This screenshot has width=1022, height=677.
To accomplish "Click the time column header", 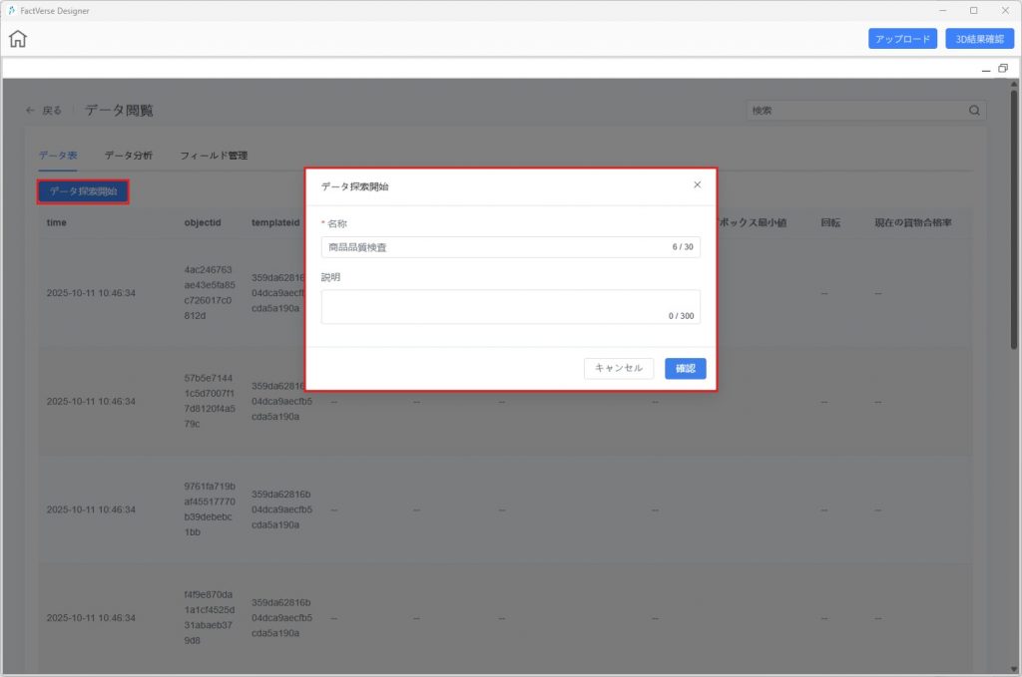I will 57,222.
